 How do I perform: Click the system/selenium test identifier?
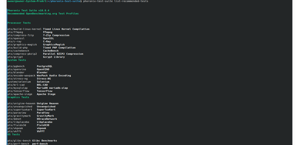click(x=19, y=82)
